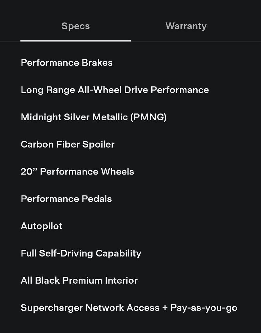Tap Supercharger Network Access entry

coord(129,308)
